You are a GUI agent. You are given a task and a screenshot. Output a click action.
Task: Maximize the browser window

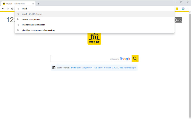click(x=181, y=2)
